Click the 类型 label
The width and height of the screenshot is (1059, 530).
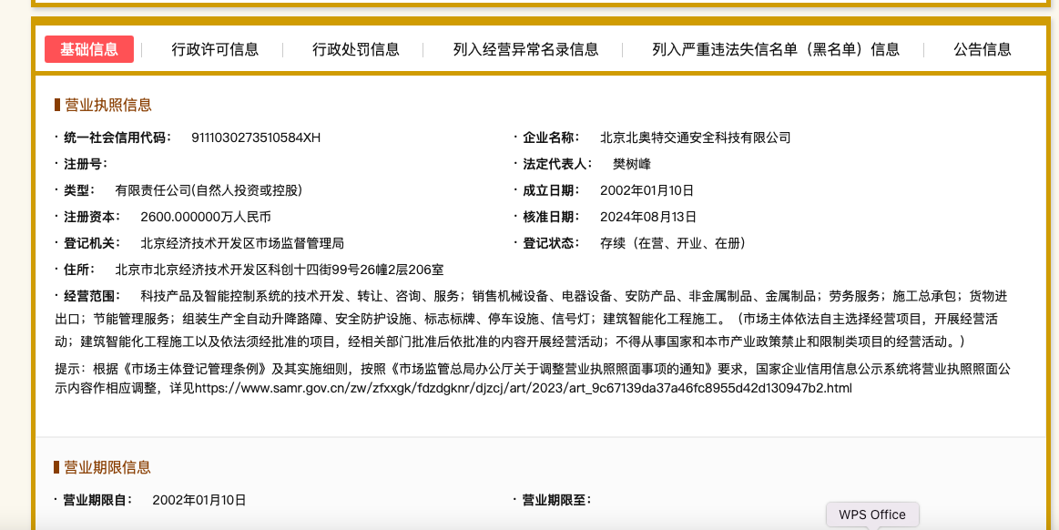tap(80, 191)
